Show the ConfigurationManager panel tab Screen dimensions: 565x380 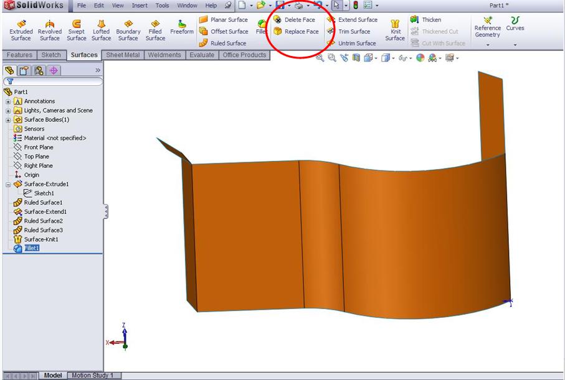point(39,70)
